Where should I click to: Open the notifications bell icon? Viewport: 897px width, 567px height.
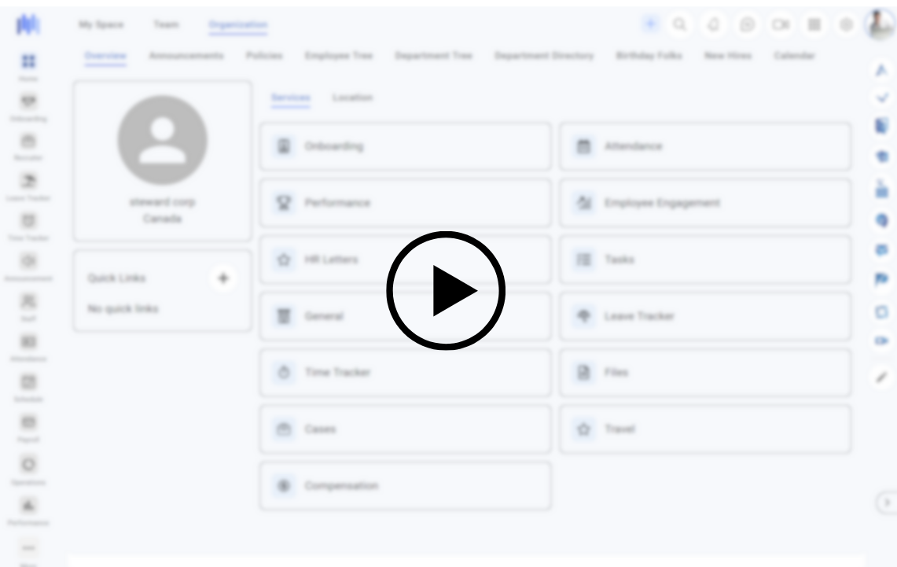tap(714, 25)
